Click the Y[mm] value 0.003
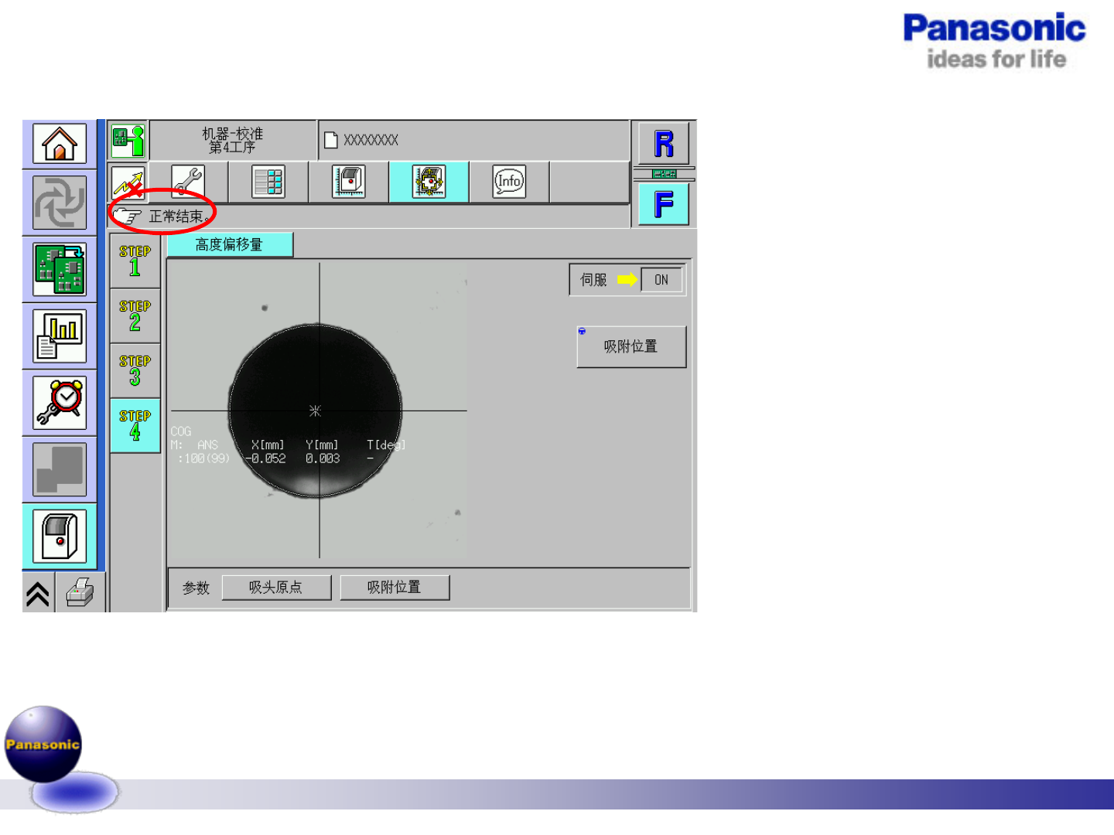Viewport: 1114px width, 835px height. coord(323,458)
